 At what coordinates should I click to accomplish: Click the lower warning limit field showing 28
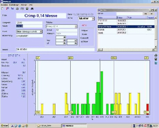pyautogui.click(x=61, y=40)
